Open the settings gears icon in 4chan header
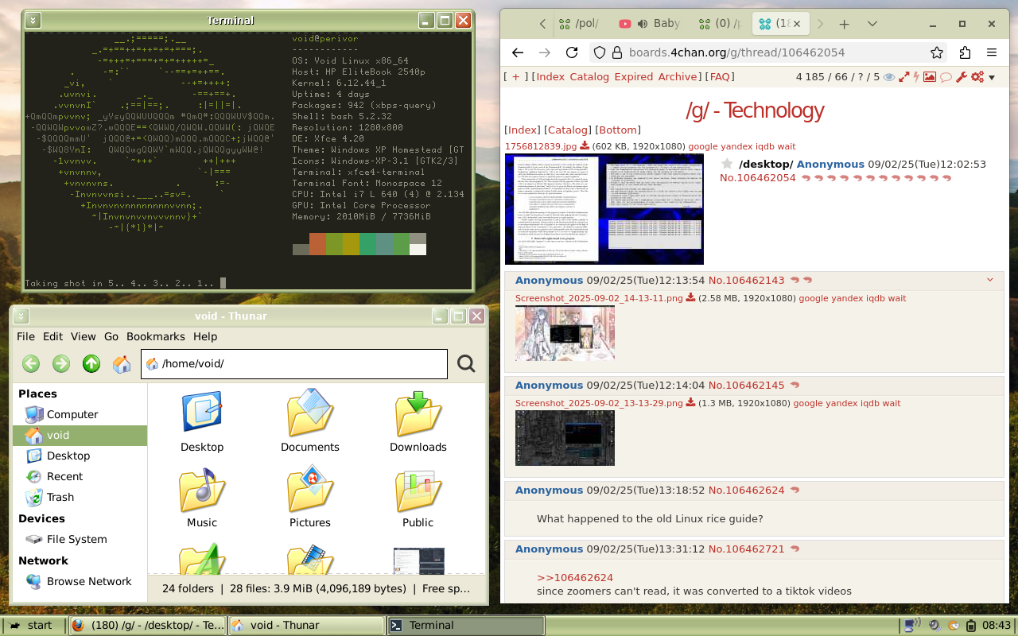 [977, 77]
